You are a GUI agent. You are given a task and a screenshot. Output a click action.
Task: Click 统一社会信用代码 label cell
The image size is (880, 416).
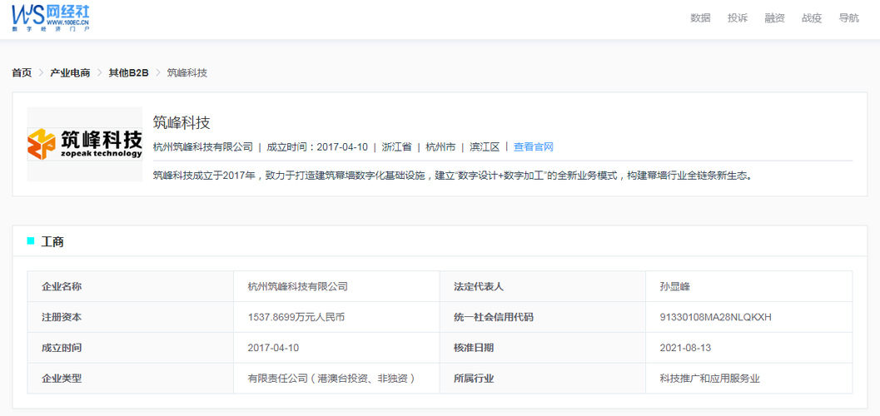click(542, 317)
